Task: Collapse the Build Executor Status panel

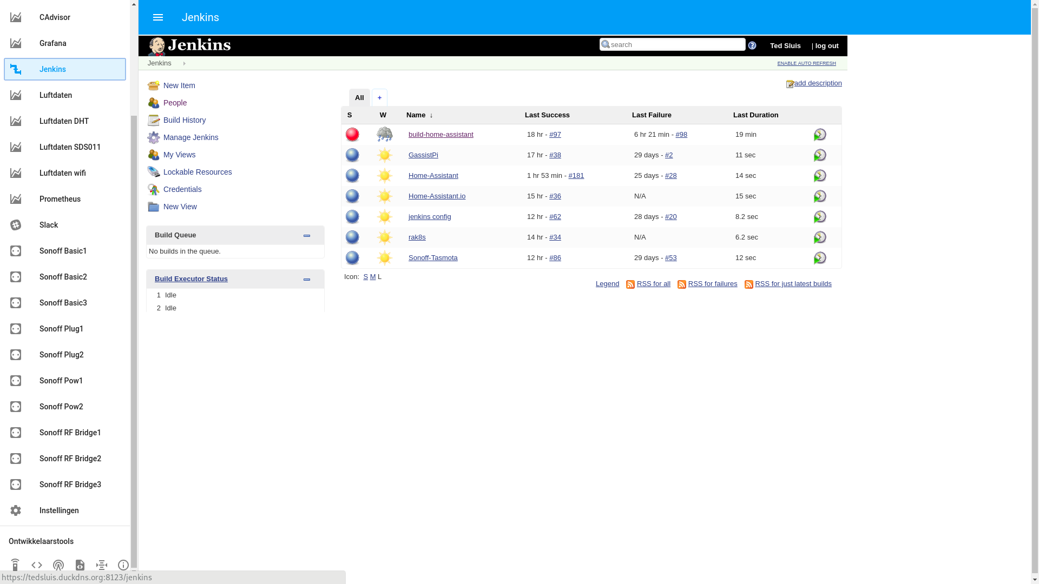Action: coord(307,280)
